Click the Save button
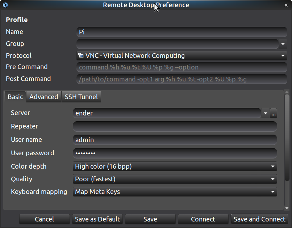This screenshot has width=292, height=228. coord(150,219)
